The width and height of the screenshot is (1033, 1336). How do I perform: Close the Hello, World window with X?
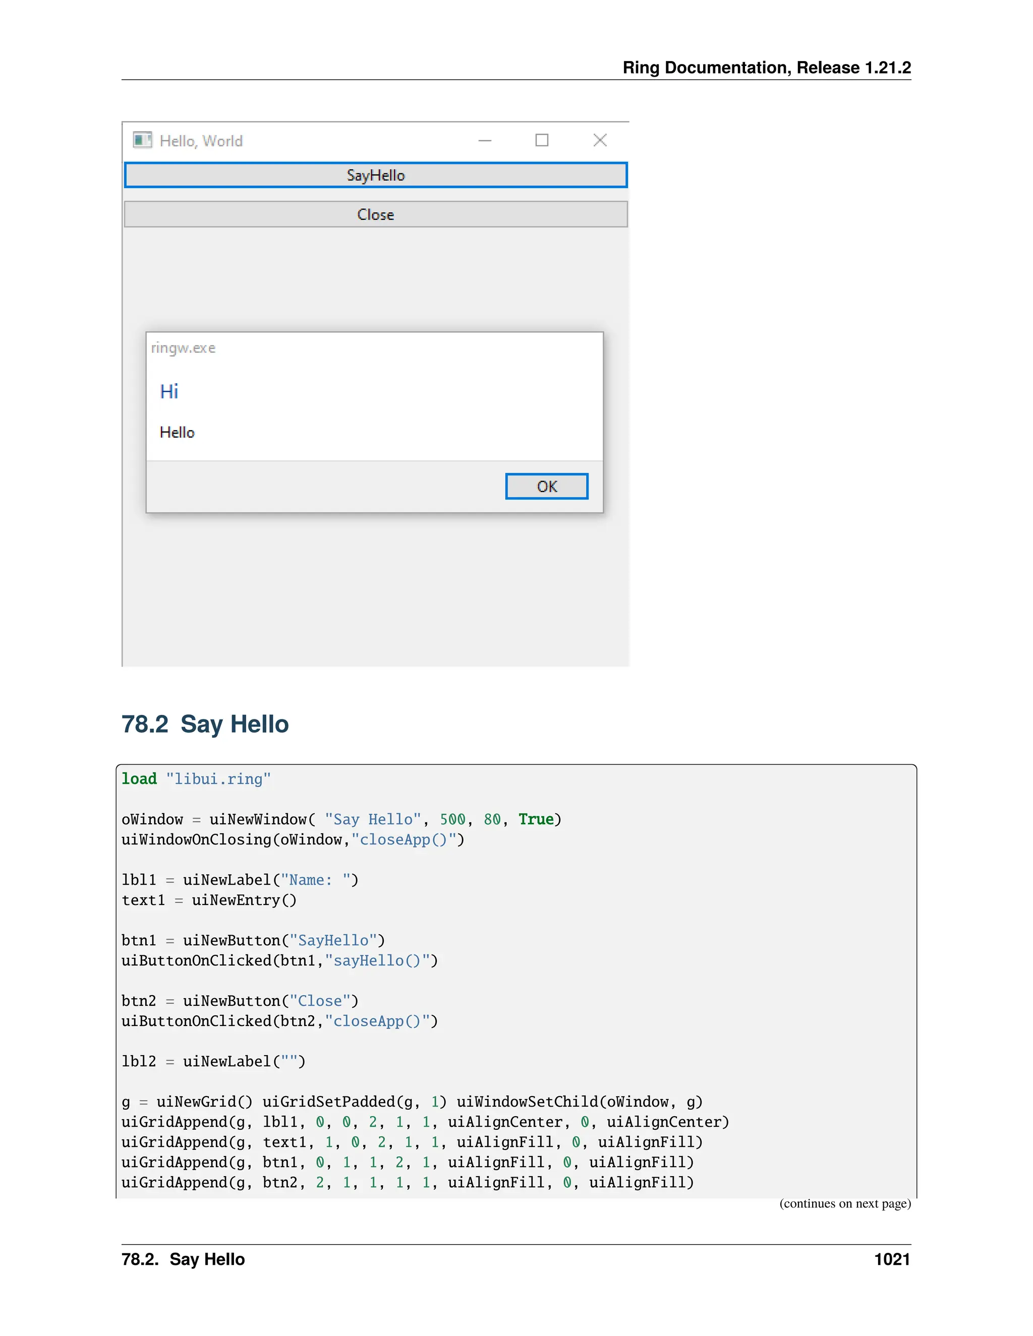pos(600,140)
